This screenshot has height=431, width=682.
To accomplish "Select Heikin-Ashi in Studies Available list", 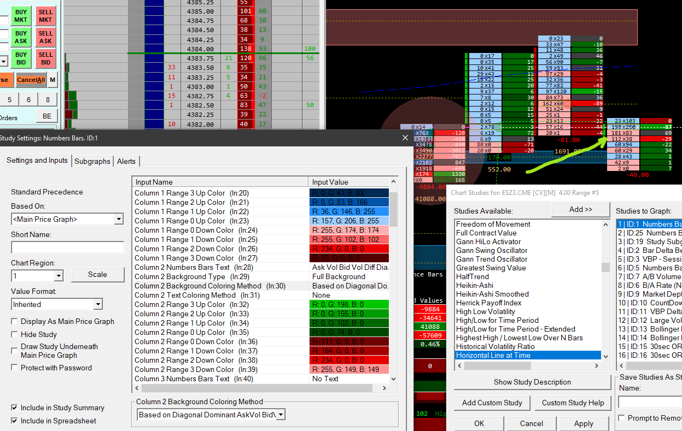I will point(474,285).
